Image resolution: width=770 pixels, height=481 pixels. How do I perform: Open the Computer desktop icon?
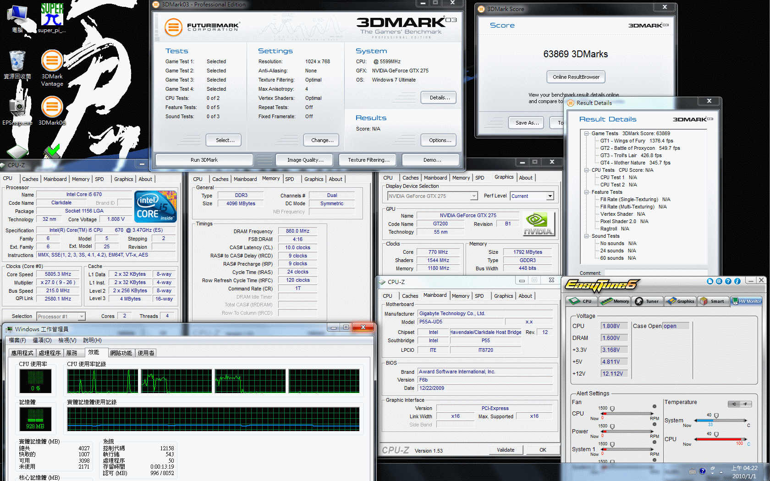pos(17,19)
